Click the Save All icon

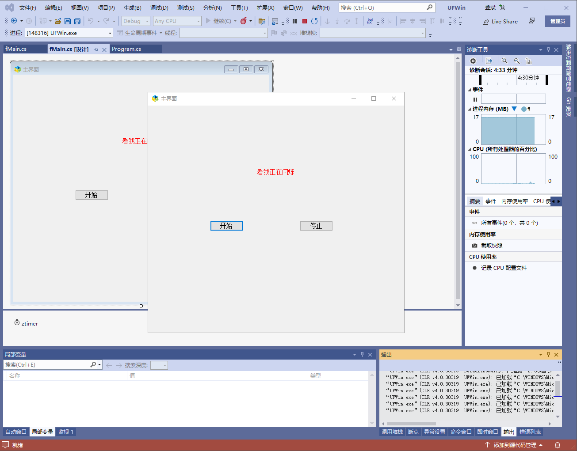[x=77, y=21]
